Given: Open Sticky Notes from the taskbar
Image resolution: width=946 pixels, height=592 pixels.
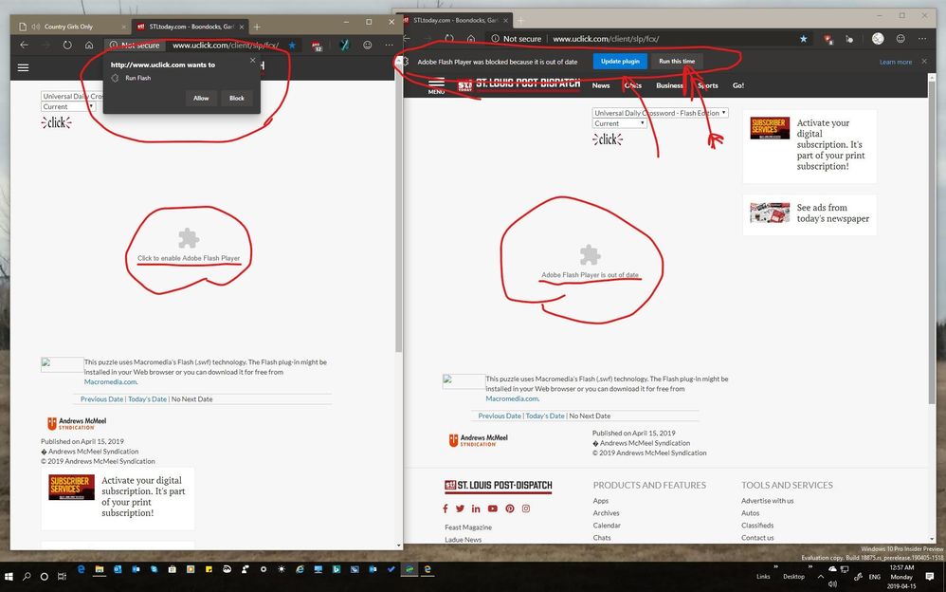Looking at the screenshot, I should pos(209,569).
